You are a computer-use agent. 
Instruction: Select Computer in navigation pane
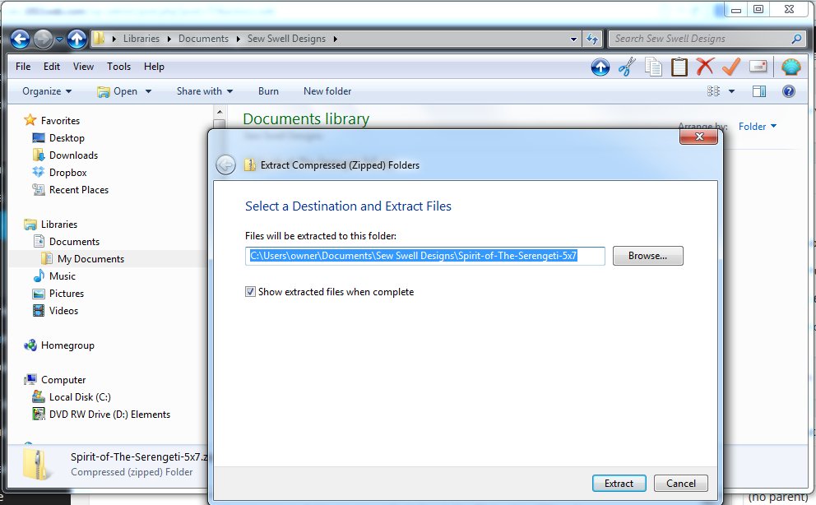point(54,380)
